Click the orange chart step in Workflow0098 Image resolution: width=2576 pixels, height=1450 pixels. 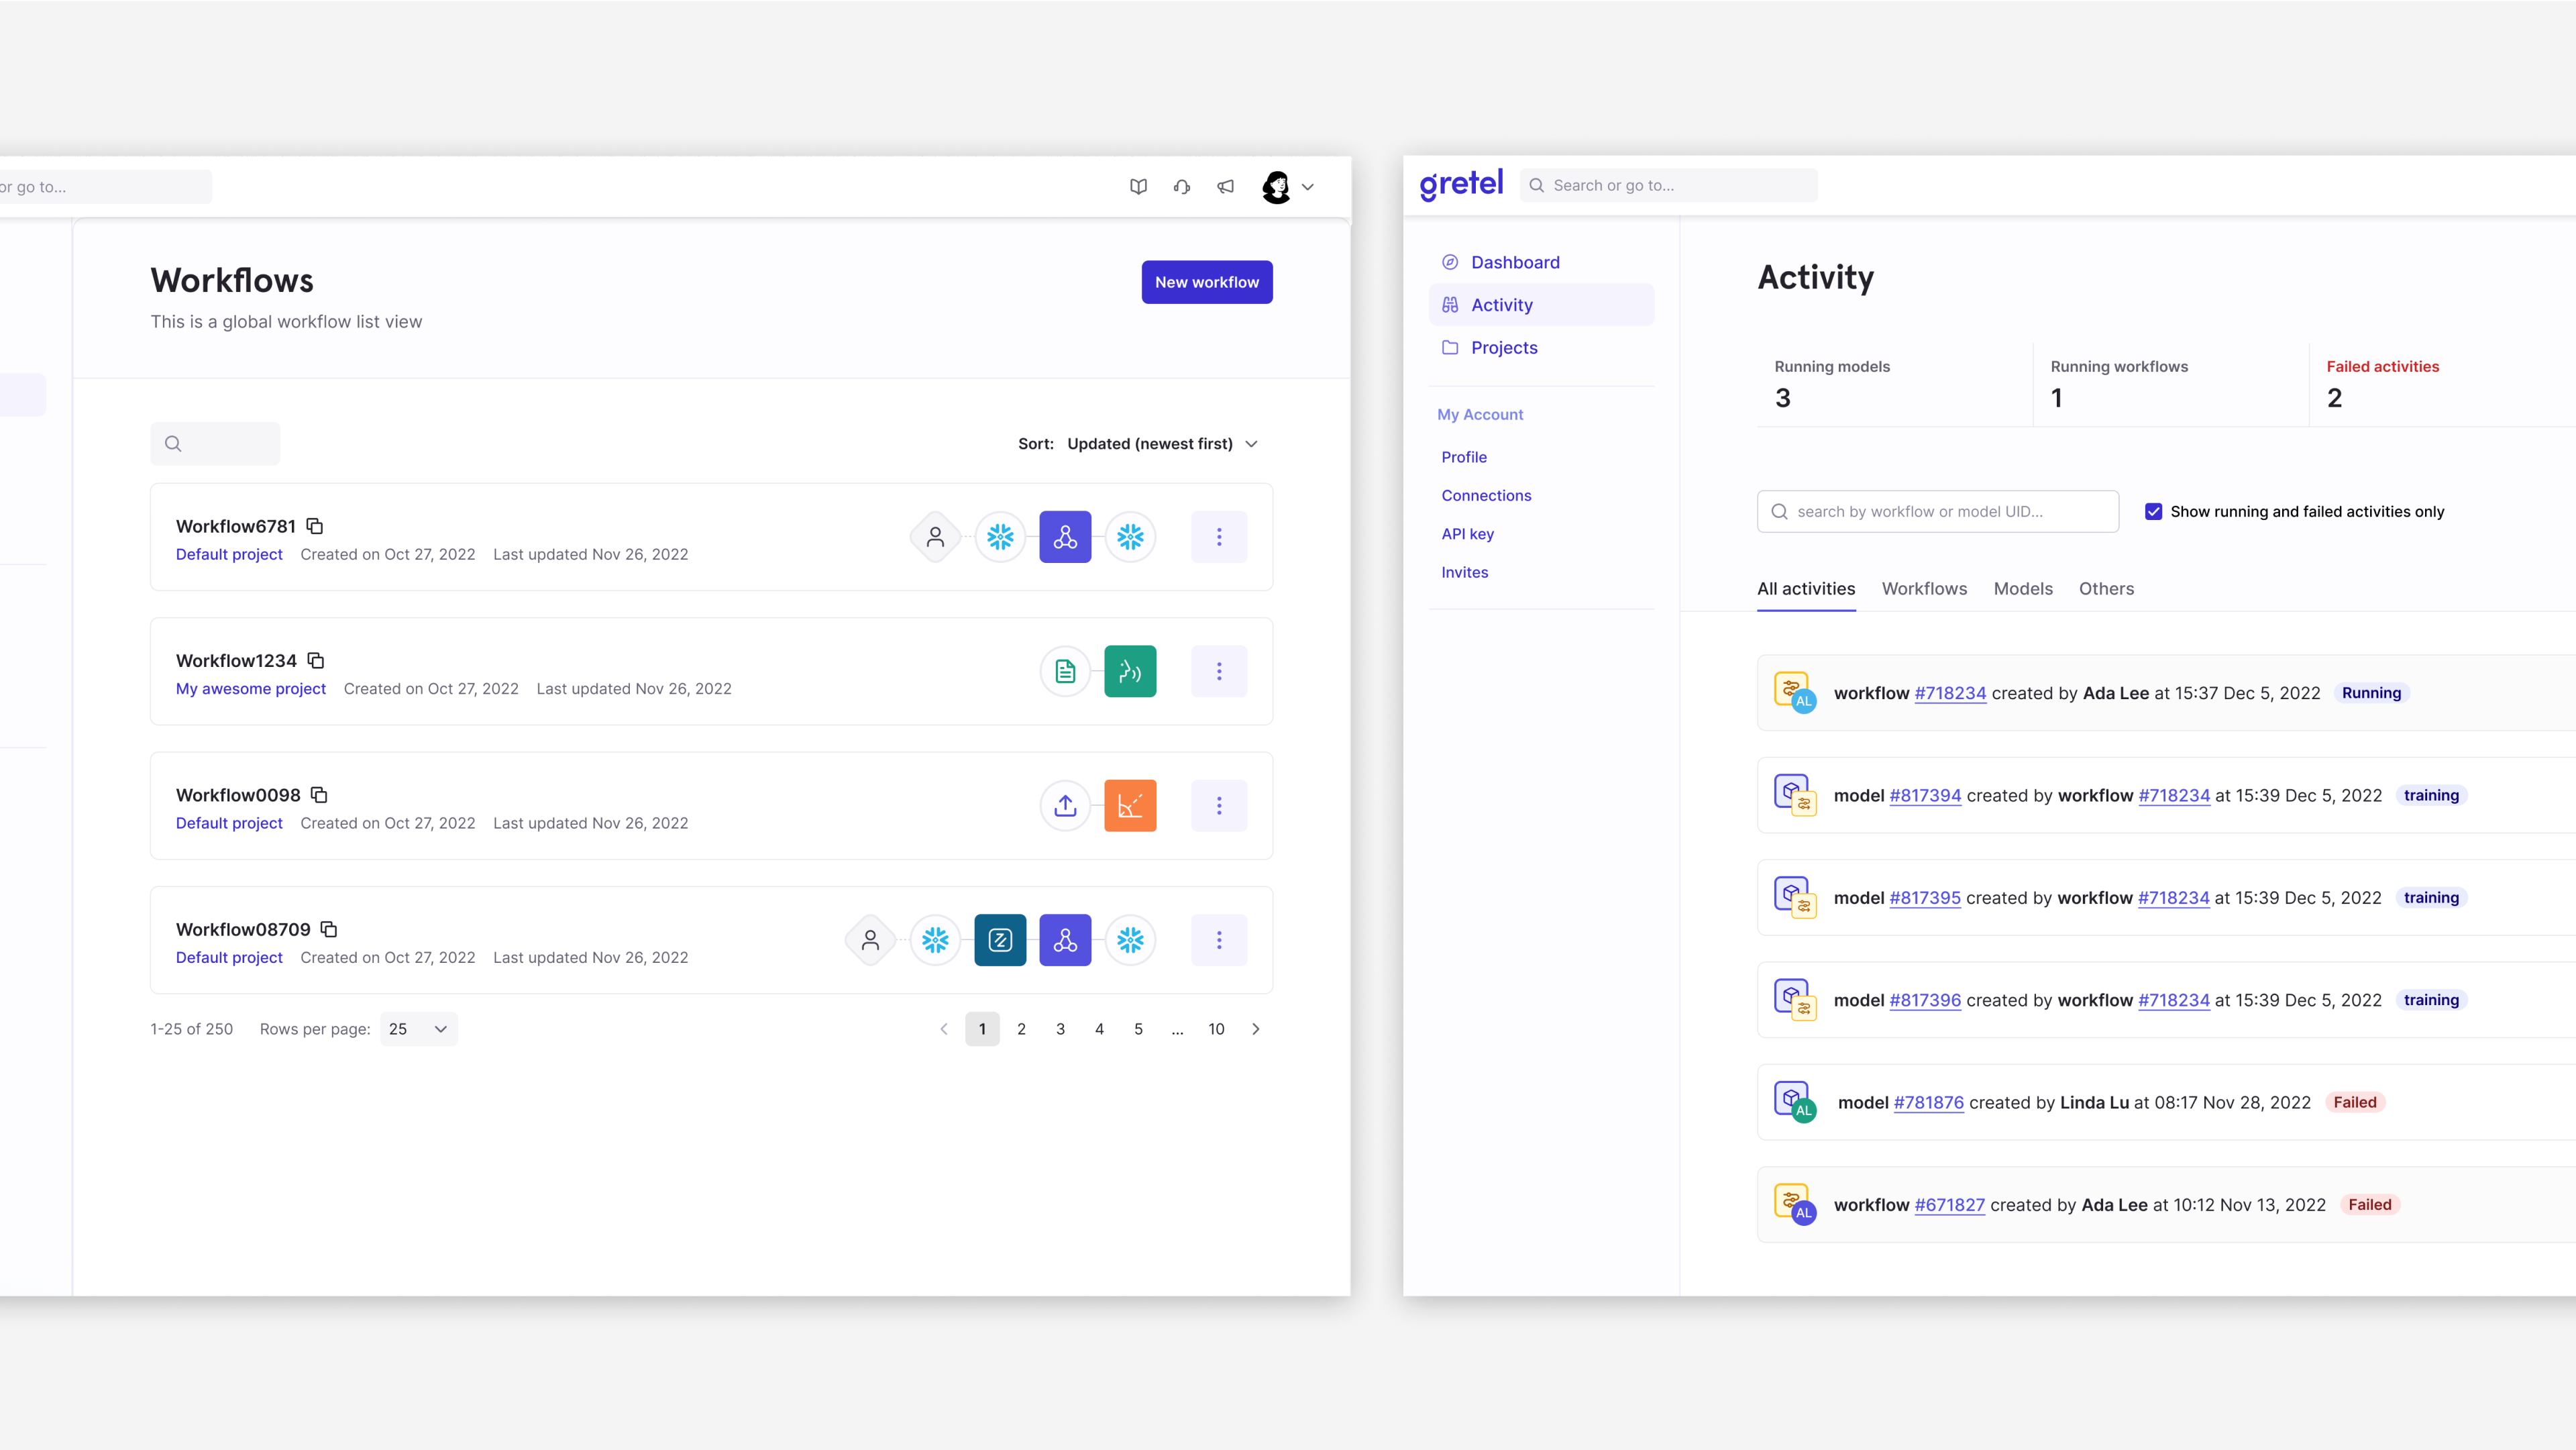point(1130,806)
